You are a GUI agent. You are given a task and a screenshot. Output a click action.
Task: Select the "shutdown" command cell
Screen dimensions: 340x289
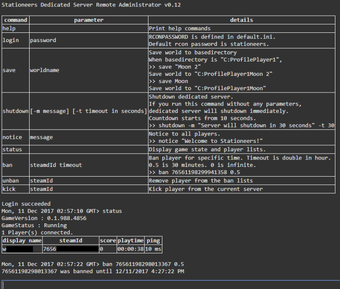[x=15, y=112]
